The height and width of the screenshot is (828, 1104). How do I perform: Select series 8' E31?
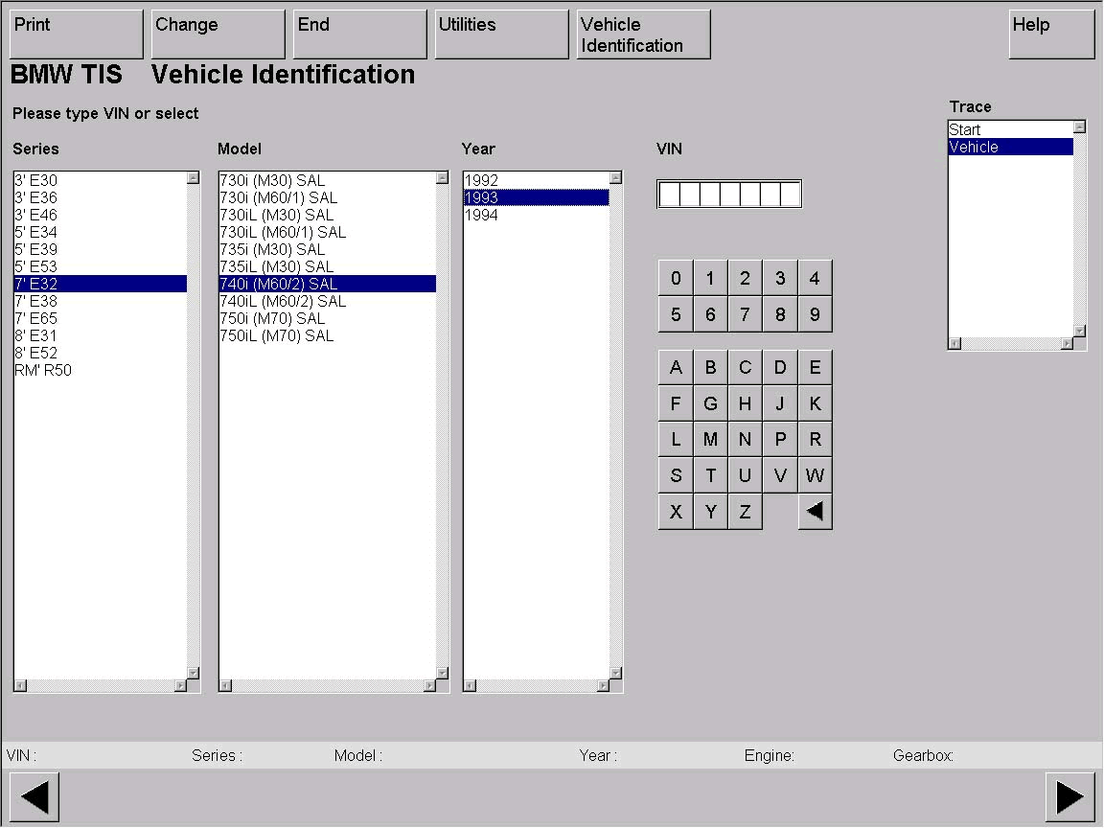100,335
